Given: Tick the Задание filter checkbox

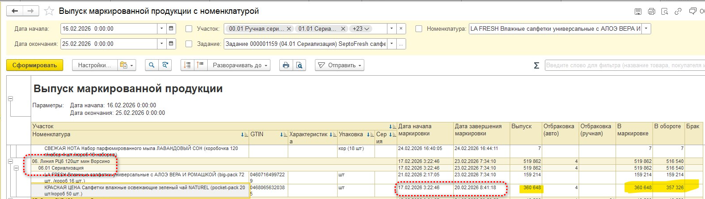Looking at the screenshot, I should pos(189,44).
